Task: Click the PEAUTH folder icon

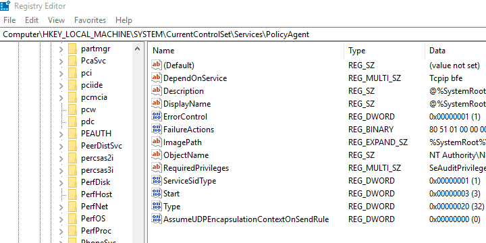Action: [x=72, y=134]
